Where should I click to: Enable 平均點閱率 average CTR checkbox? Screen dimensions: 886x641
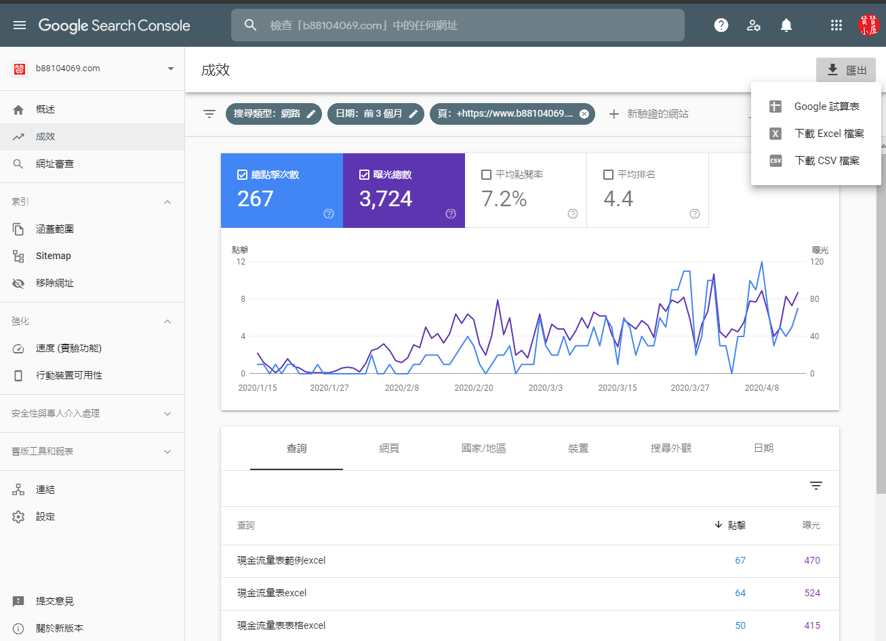coord(486,174)
